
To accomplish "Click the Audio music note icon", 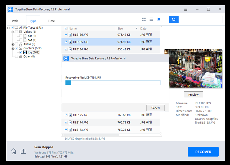I will (x=21, y=44).
